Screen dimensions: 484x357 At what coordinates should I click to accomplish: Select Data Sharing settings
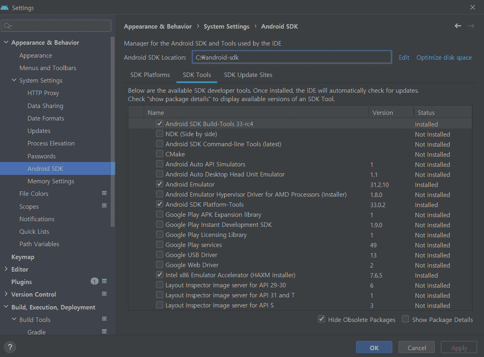pyautogui.click(x=45, y=106)
